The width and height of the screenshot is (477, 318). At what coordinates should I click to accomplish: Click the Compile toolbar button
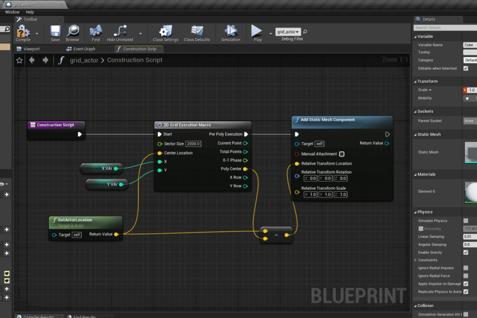[x=23, y=33]
